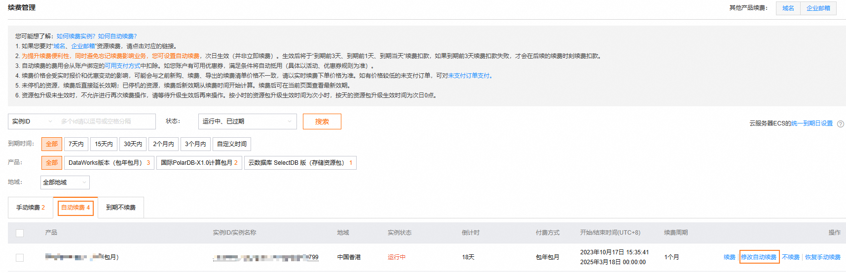
Task: Choose 自定义时间 expiry filter
Action: [232, 144]
